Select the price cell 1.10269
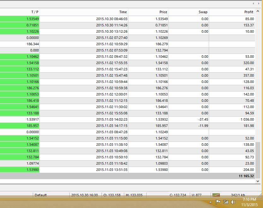This screenshot has height=208, width=263. (162, 38)
